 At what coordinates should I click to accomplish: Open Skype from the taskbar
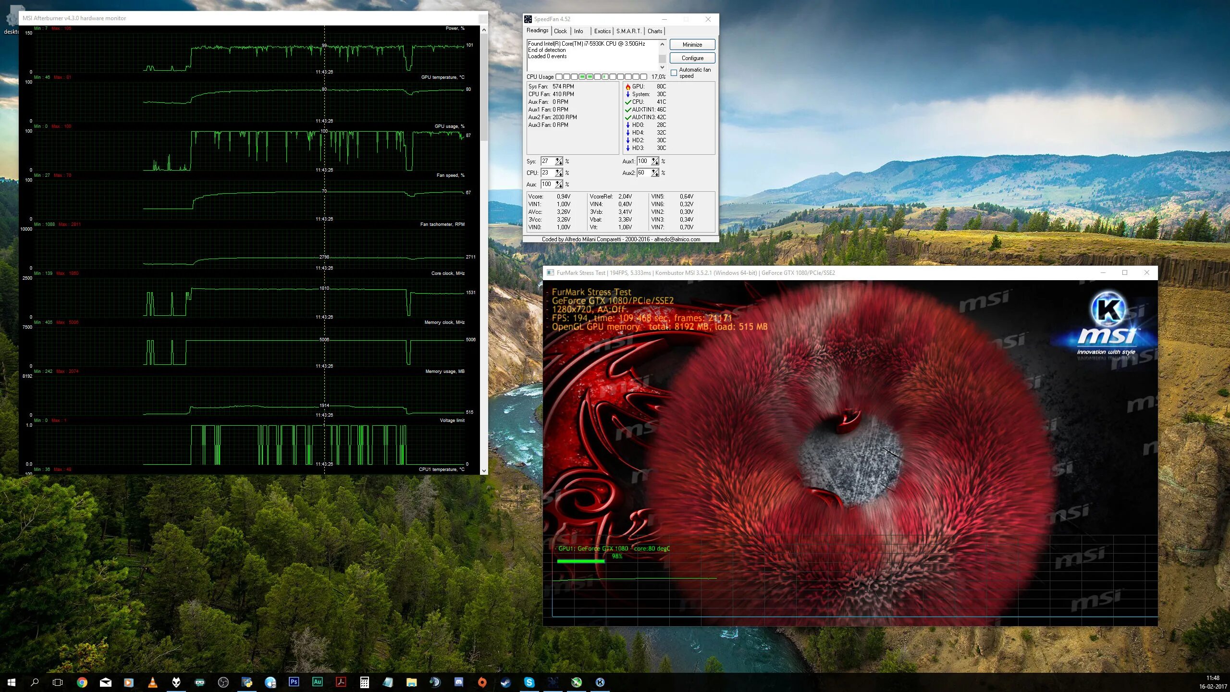point(529,682)
